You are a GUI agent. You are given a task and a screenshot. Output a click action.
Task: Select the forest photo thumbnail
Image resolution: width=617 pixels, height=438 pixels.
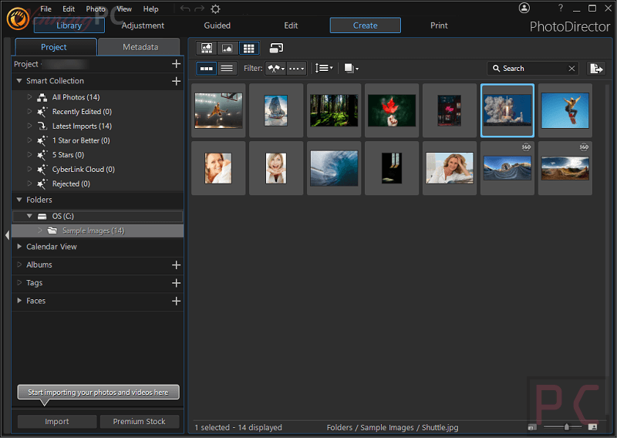[334, 110]
